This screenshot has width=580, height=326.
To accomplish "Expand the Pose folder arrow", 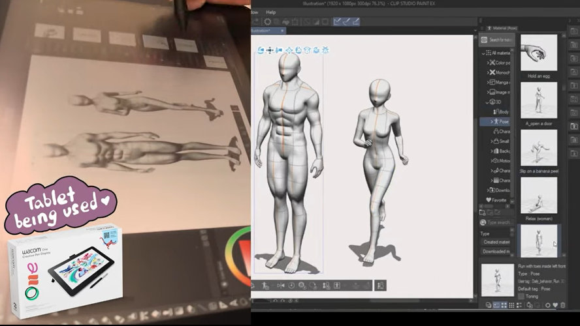I will click(492, 121).
